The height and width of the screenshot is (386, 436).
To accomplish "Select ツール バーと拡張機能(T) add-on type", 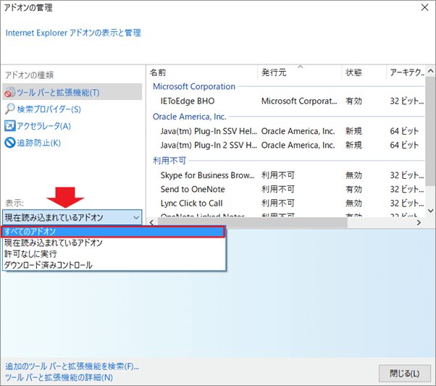I will click(x=72, y=92).
